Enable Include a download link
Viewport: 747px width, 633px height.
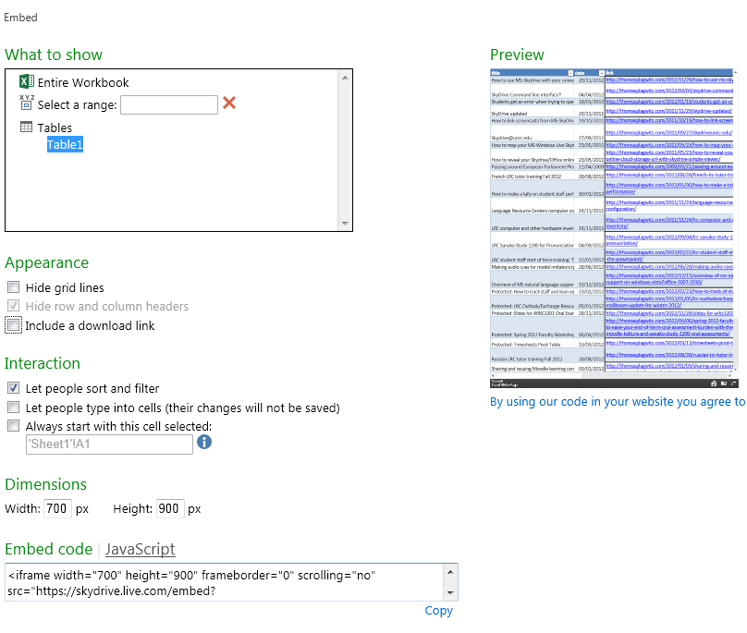(x=13, y=325)
